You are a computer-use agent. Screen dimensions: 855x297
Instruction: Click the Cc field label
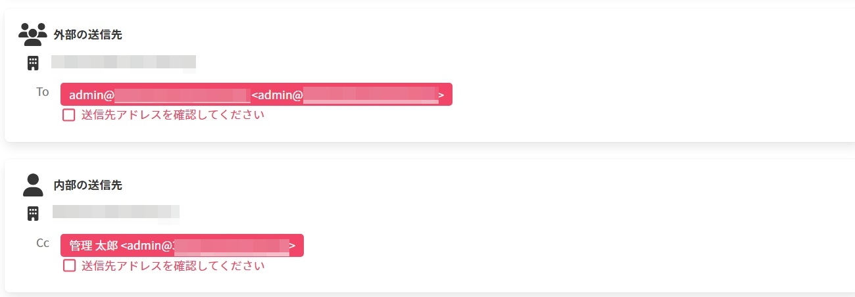pyautogui.click(x=43, y=243)
